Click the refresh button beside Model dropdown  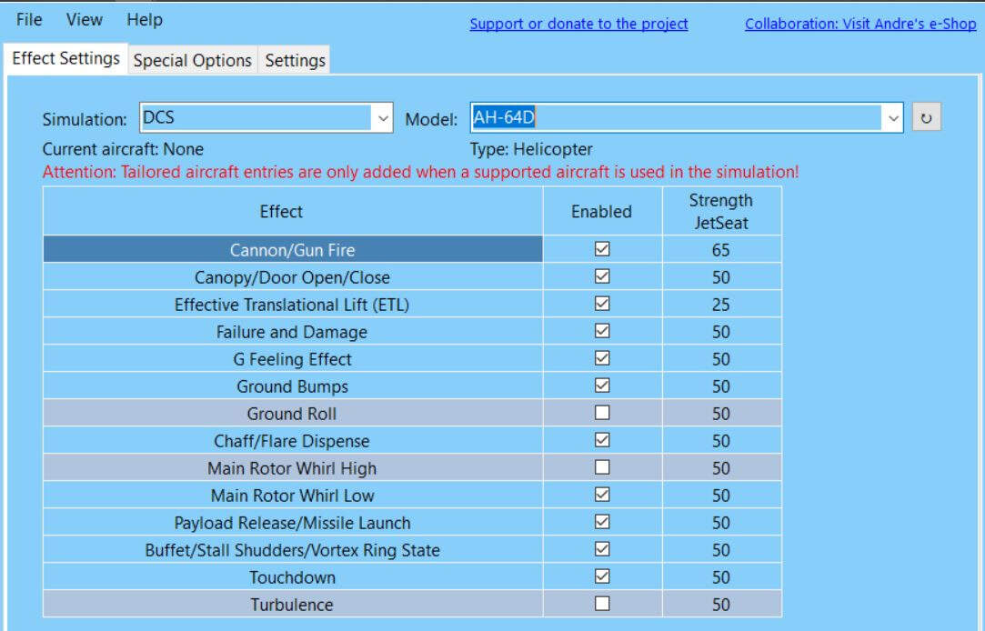(926, 118)
